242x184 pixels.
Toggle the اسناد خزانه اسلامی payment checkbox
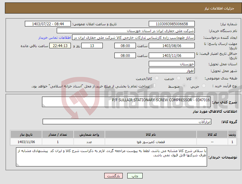pyautogui.click(x=154, y=86)
